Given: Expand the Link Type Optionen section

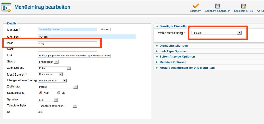Looking at the screenshot, I should [x=174, y=51].
